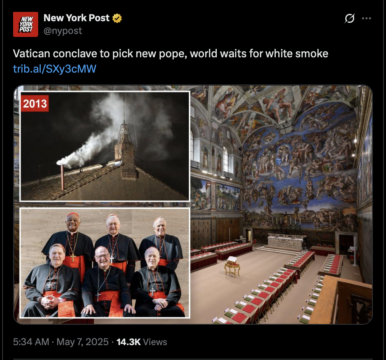Open the @nypost handle link
Image resolution: width=386 pixels, height=360 pixels.
tap(63, 31)
